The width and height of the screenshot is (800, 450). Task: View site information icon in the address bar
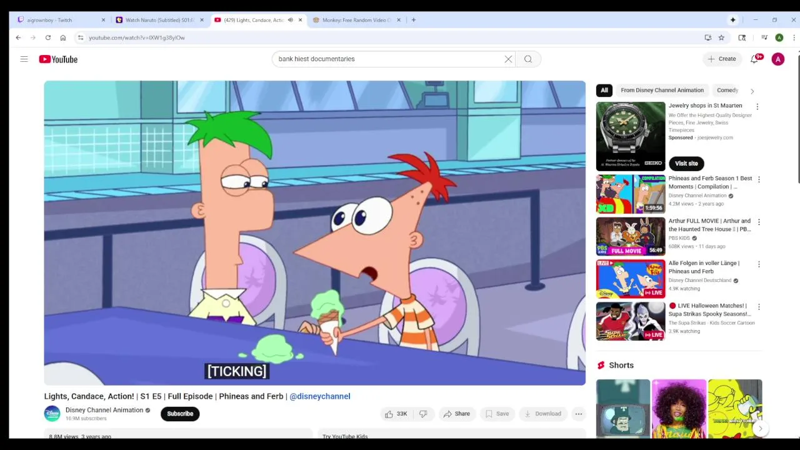pos(81,37)
